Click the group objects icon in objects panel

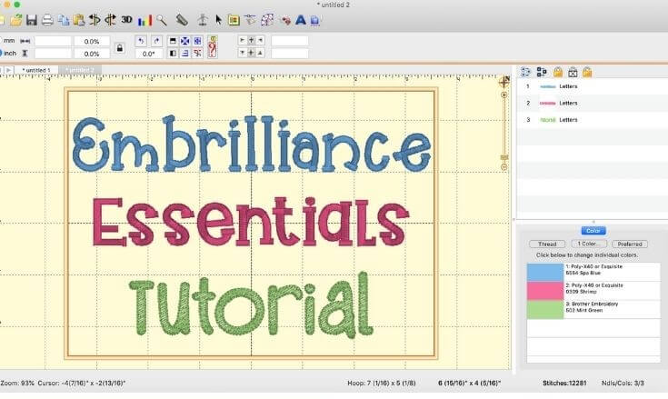pyautogui.click(x=542, y=72)
